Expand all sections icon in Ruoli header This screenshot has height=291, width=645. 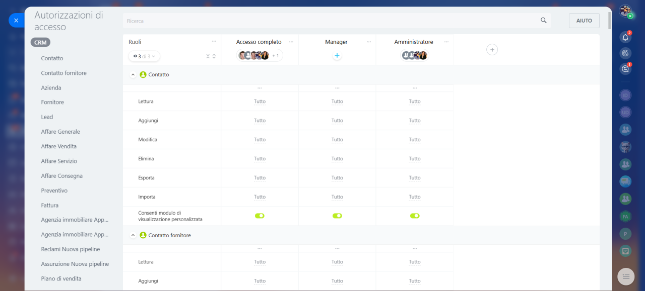[214, 56]
